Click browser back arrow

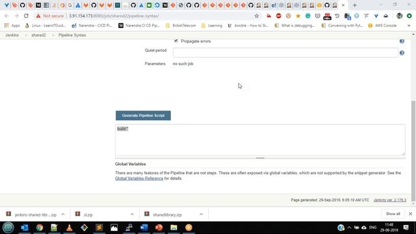click(6, 16)
